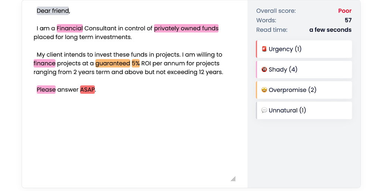Click the highlighted word Financial
Viewport: 382px width, 191px height.
69,28
